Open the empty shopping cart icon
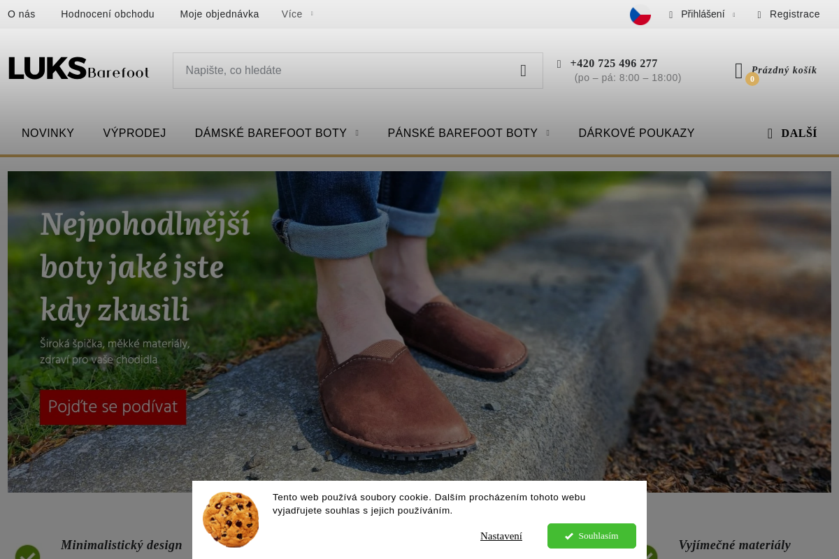The height and width of the screenshot is (559, 839). [x=739, y=71]
